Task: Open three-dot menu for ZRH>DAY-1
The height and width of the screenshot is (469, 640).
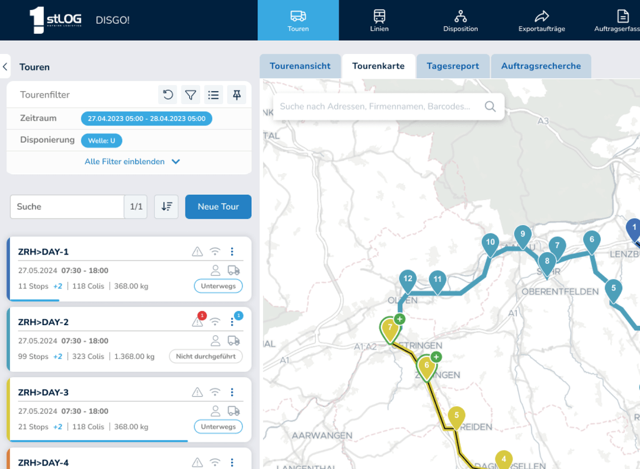Action: tap(232, 252)
